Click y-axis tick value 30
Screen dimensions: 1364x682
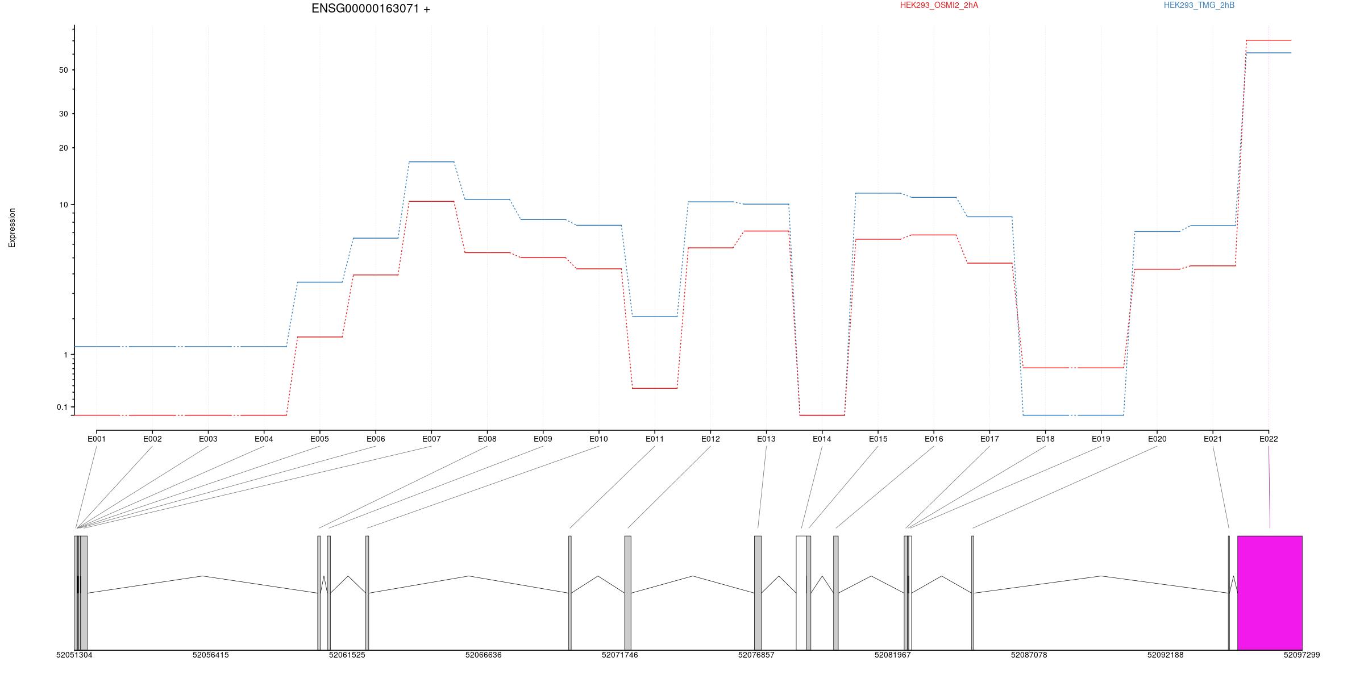pyautogui.click(x=63, y=114)
